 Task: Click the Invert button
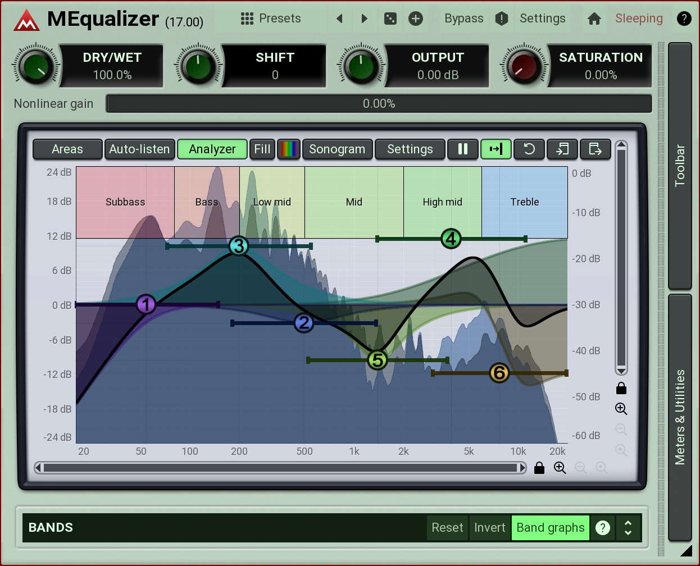tap(489, 528)
